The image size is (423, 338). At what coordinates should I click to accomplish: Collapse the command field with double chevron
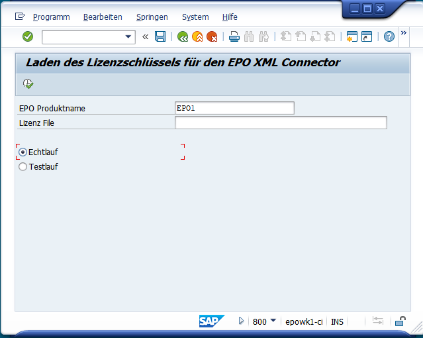pos(145,36)
